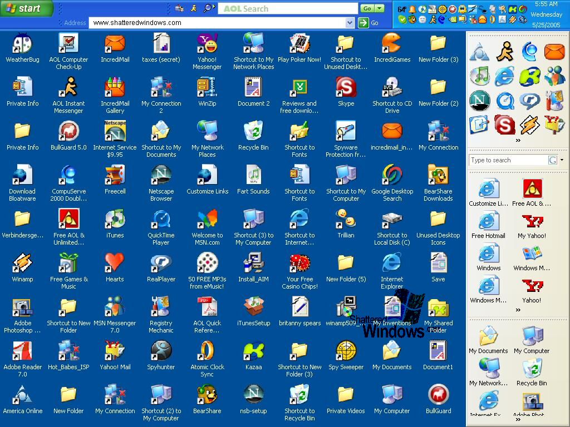Screen dimensions: 570x427
Task: Click the AOL Search input field
Action: coord(288,8)
